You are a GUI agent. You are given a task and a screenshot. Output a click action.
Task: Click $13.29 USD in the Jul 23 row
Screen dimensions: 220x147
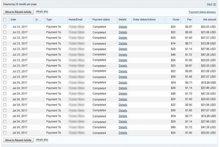[208, 43]
